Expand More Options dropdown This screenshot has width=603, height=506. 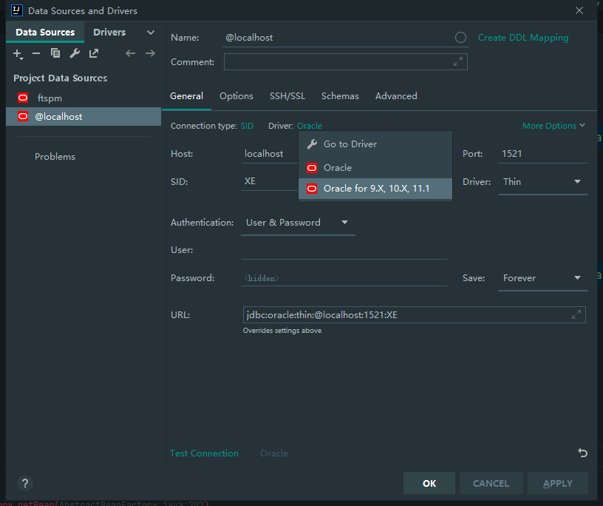pos(553,126)
